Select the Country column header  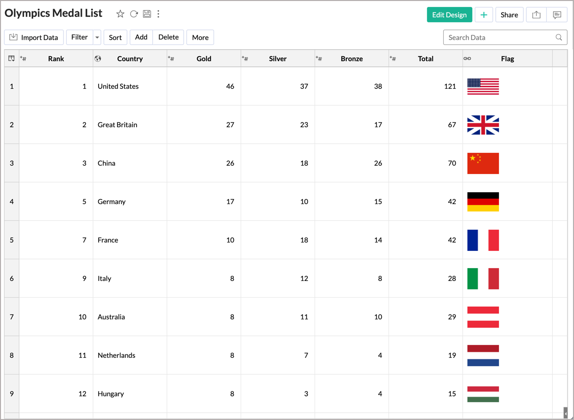coord(130,59)
